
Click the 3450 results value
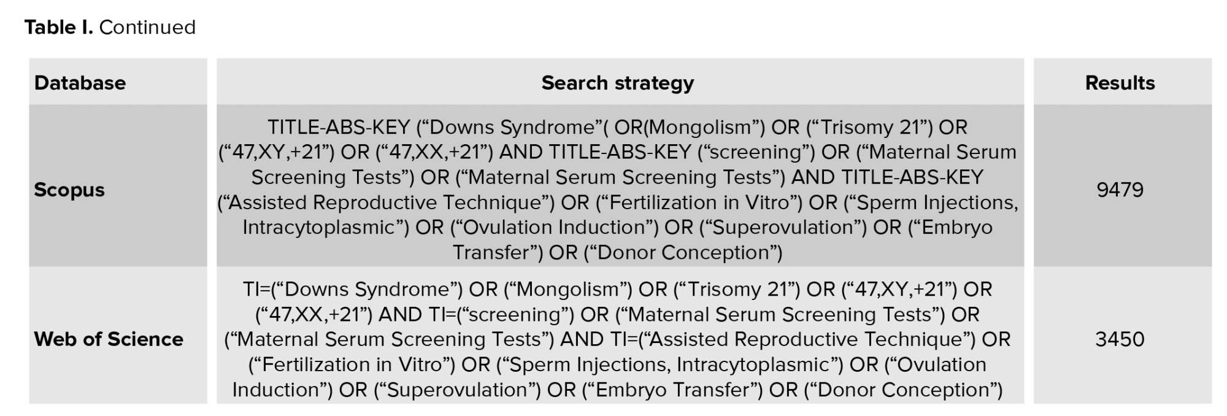click(1120, 339)
